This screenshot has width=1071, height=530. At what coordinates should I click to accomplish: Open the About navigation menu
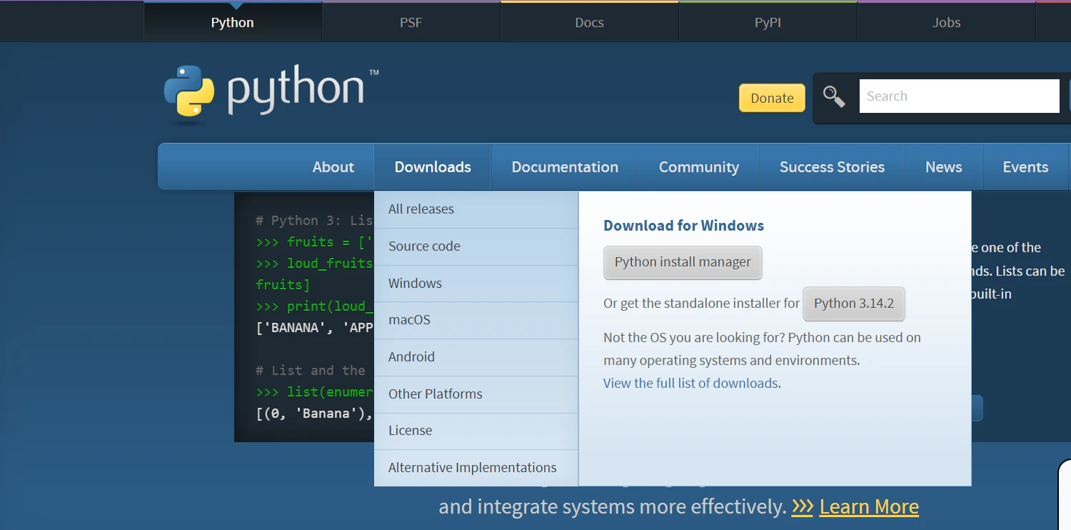[333, 166]
